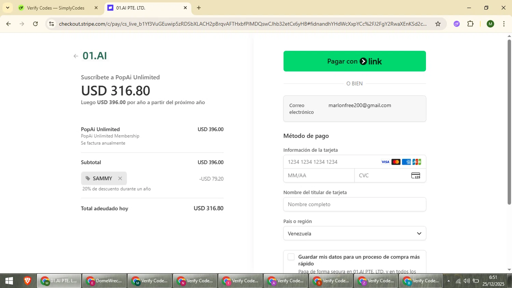Open the 01.AI PTE. L... taskbar window
Screen dimensions: 512x288
click(x=59, y=281)
